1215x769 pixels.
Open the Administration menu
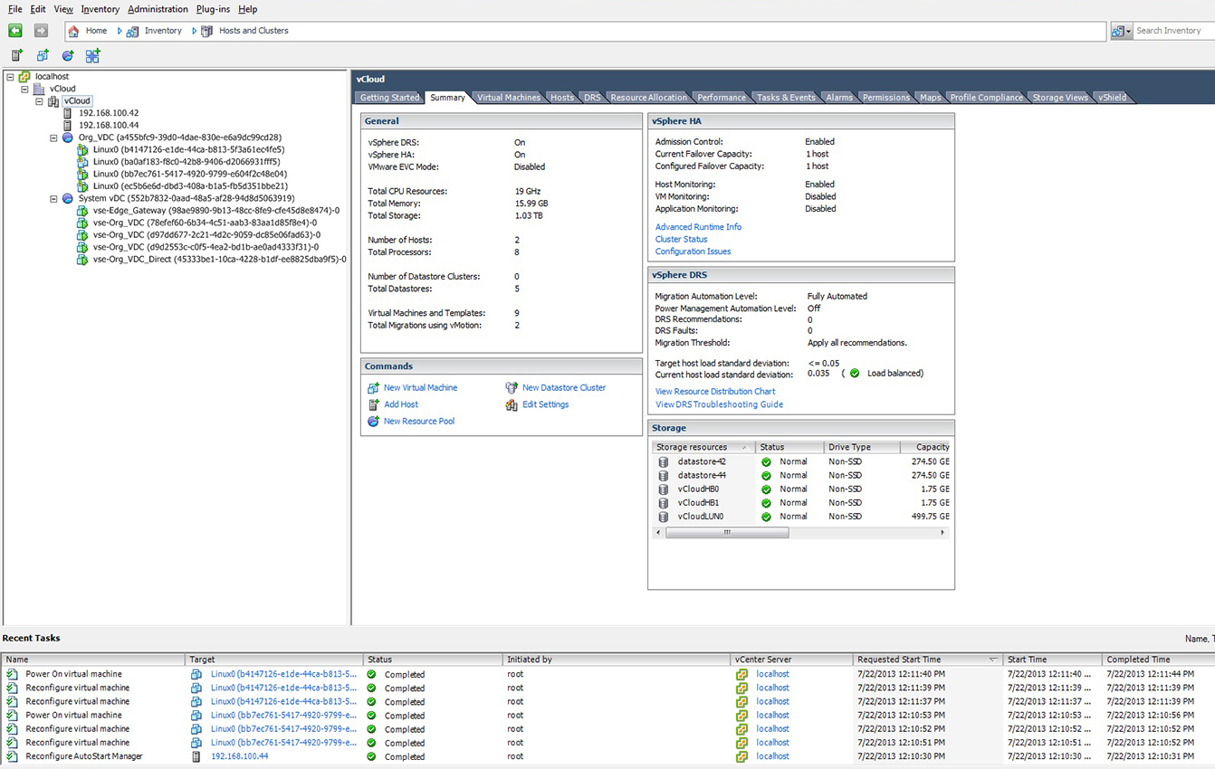(x=158, y=9)
